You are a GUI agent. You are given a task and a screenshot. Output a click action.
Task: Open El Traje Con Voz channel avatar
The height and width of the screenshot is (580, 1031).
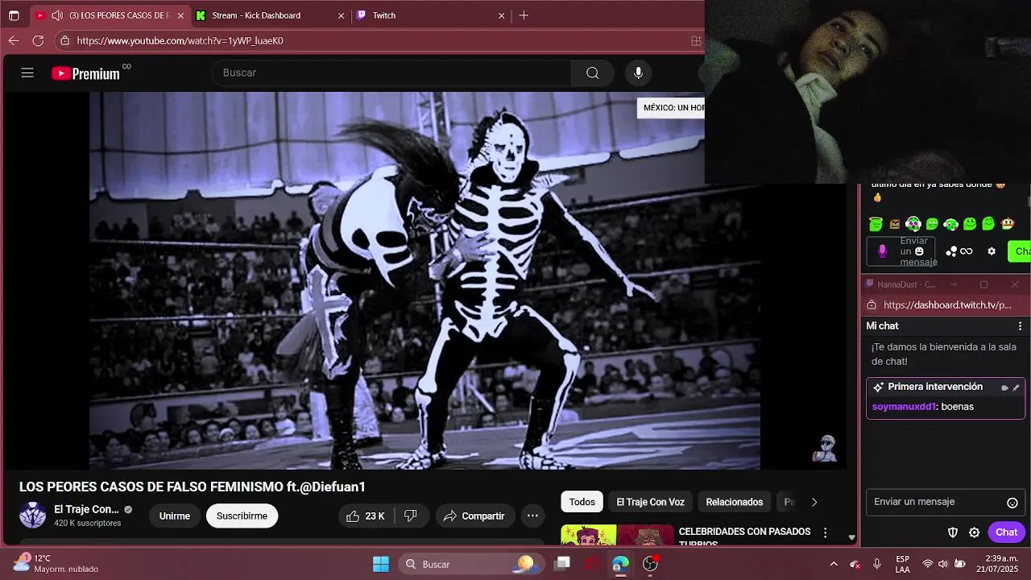[33, 516]
